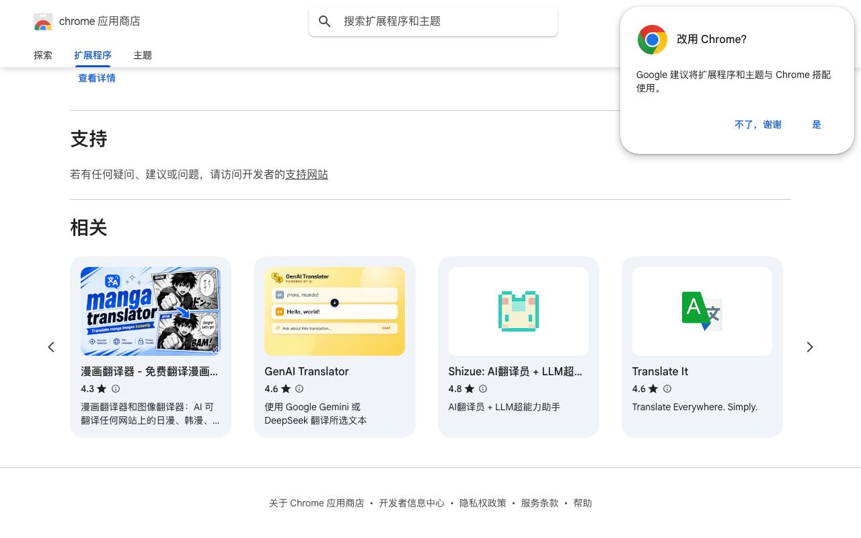Click the Chrome logo in the popup
The width and height of the screenshot is (861, 538).
(x=652, y=40)
